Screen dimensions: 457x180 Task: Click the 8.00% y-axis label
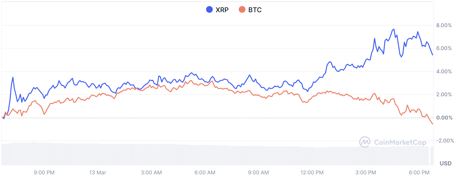pos(444,25)
